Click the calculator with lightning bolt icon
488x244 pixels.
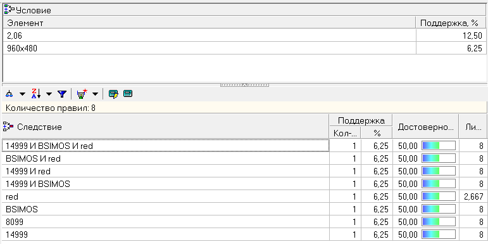(113, 94)
